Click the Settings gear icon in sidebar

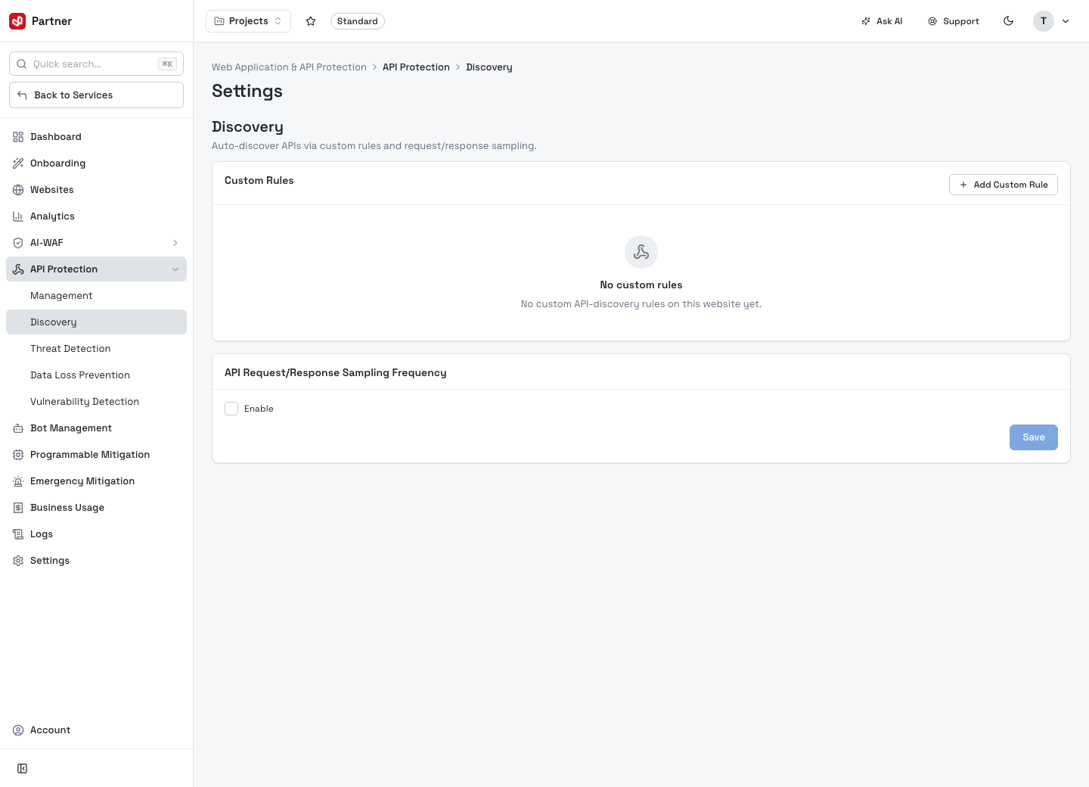point(18,561)
